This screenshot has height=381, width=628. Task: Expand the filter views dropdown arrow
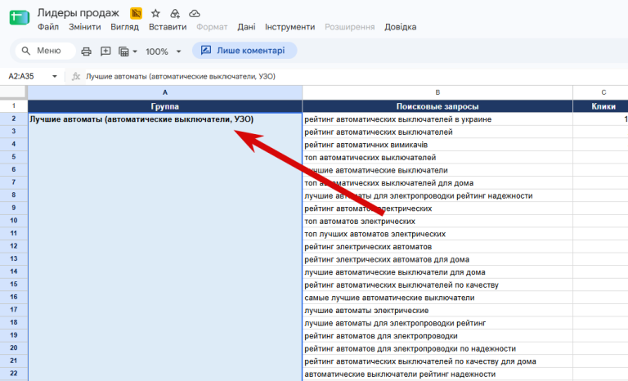(135, 52)
